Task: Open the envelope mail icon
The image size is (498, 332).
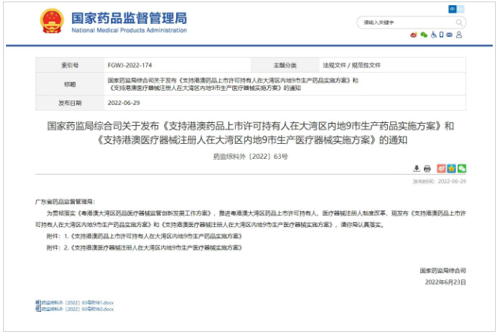Action: 449,35
